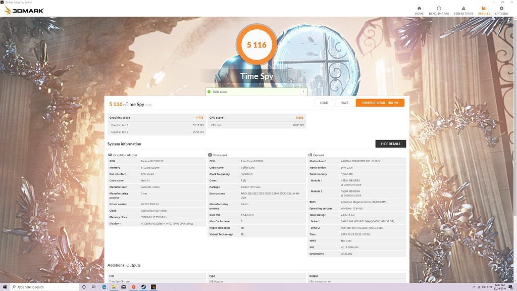Show hidden system tray icons
517x291 pixels.
[x=474, y=287]
